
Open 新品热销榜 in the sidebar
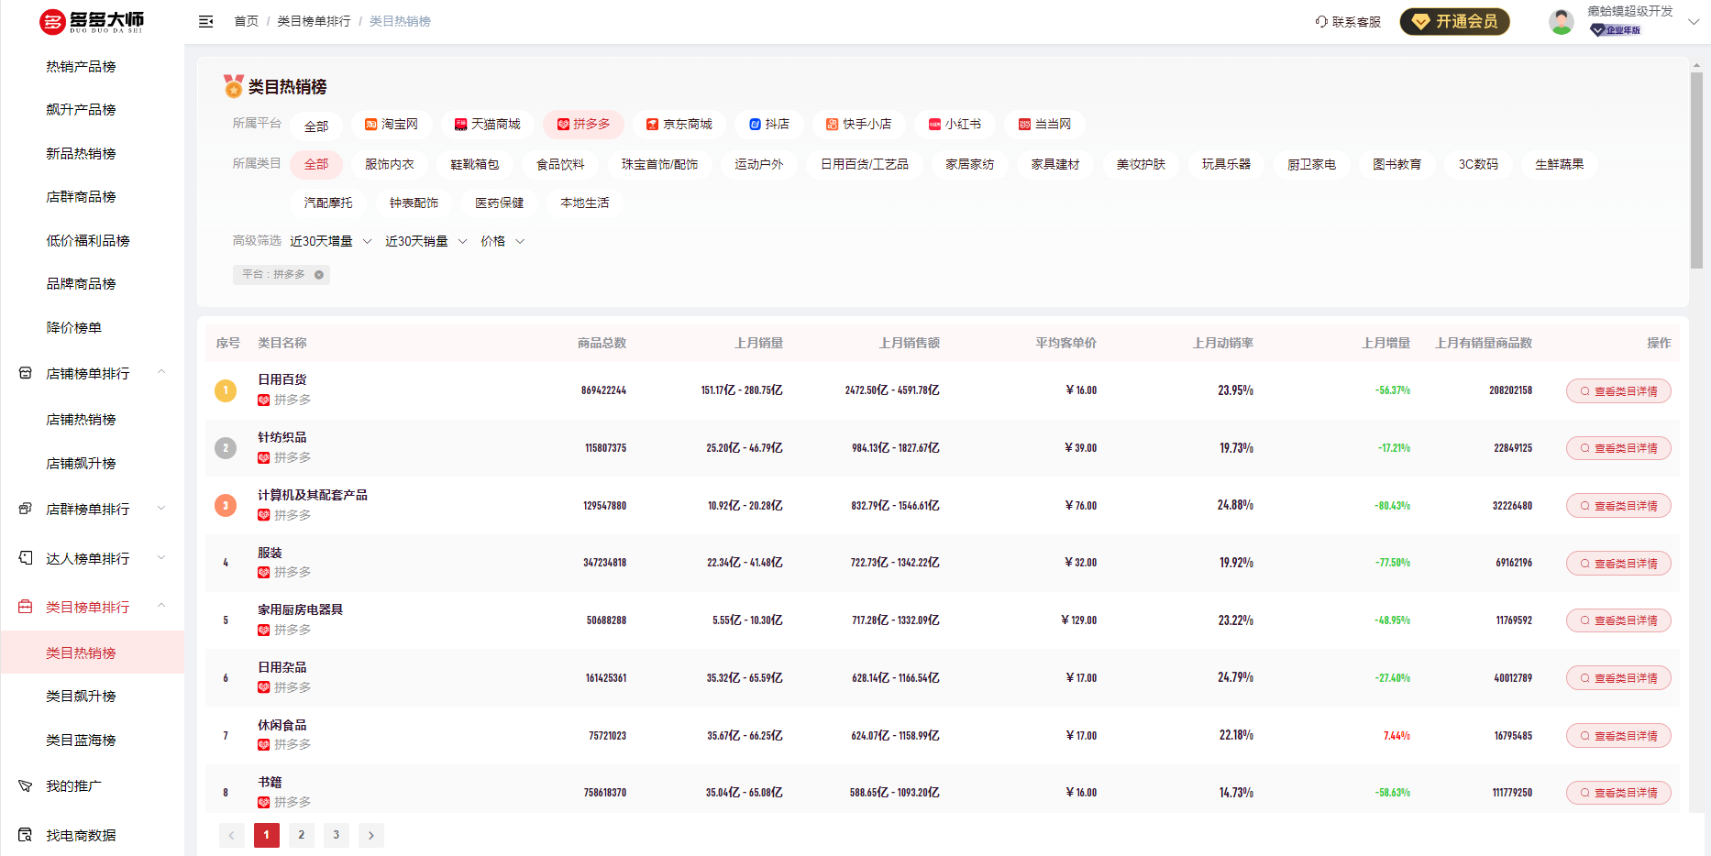pyautogui.click(x=81, y=153)
